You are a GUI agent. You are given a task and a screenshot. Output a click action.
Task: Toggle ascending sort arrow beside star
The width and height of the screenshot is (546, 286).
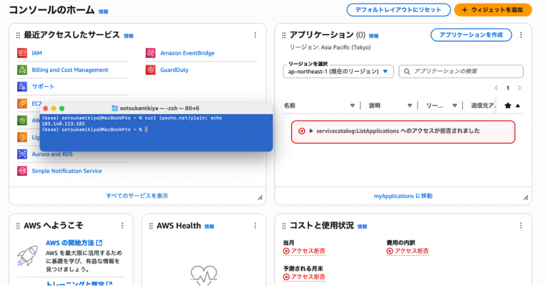(x=518, y=106)
